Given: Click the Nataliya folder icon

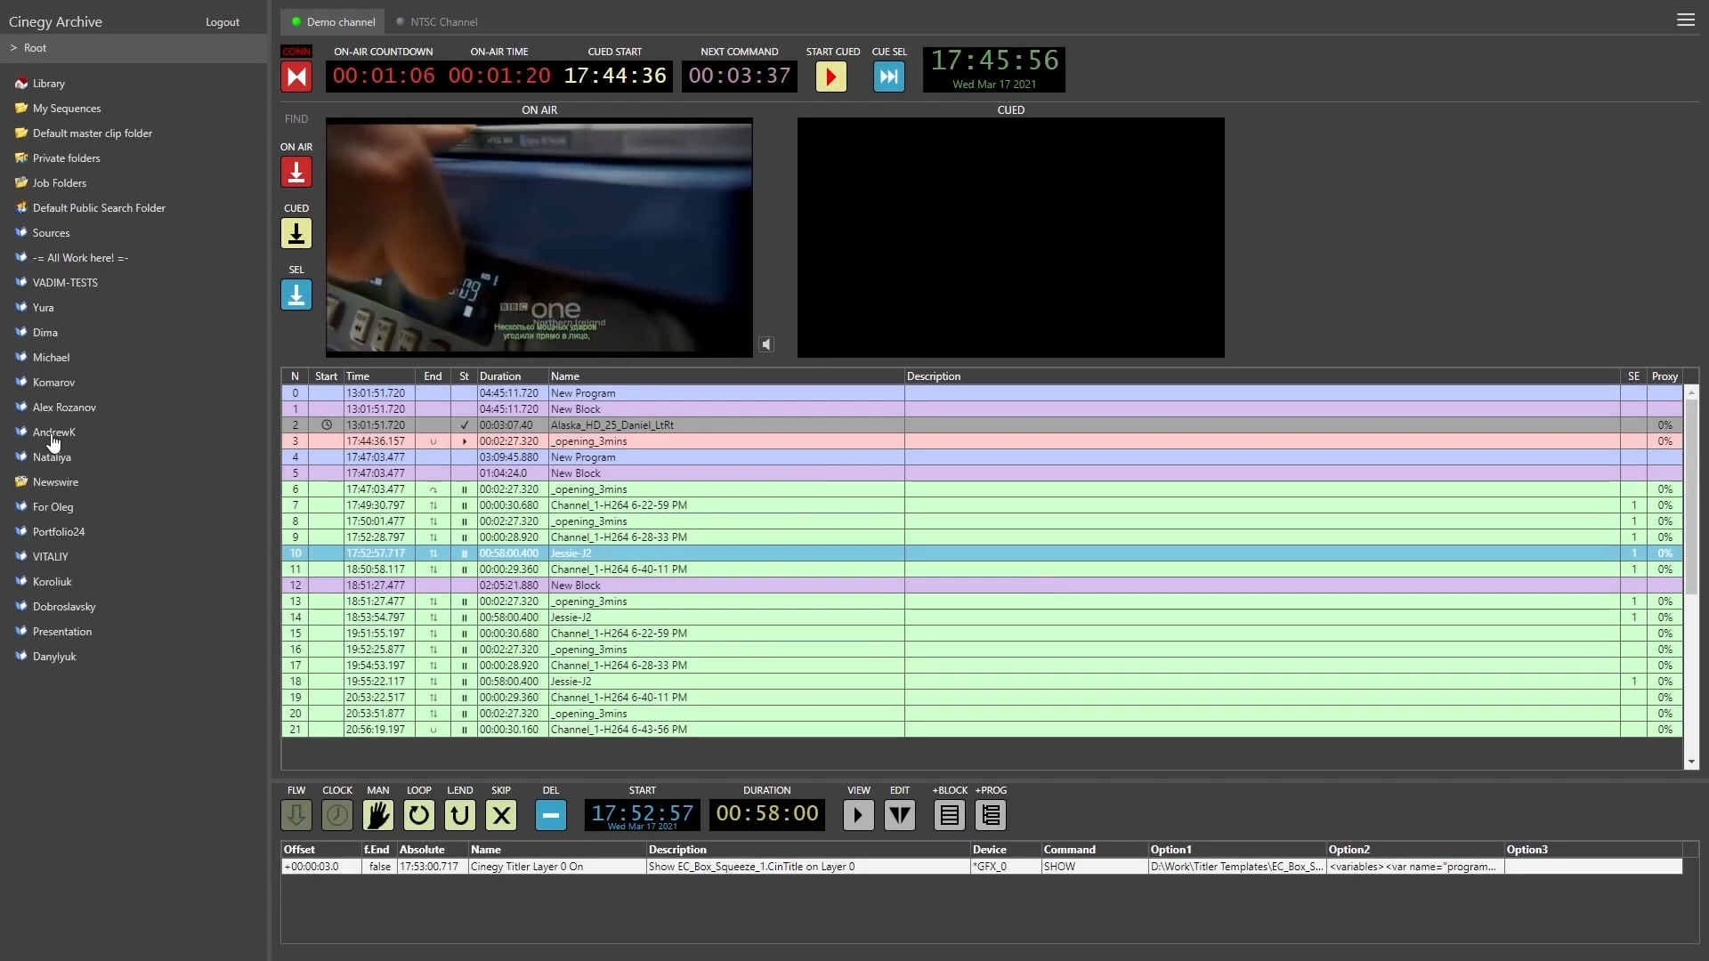Looking at the screenshot, I should pos(21,456).
